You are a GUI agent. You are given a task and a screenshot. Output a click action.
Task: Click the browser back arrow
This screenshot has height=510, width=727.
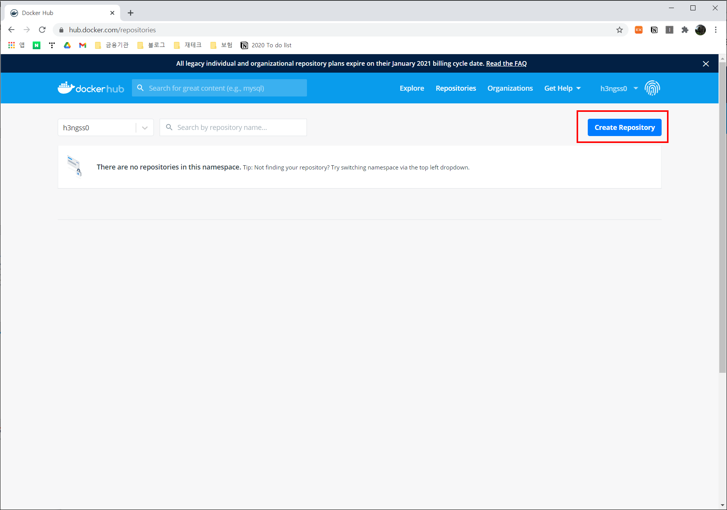pyautogui.click(x=11, y=30)
